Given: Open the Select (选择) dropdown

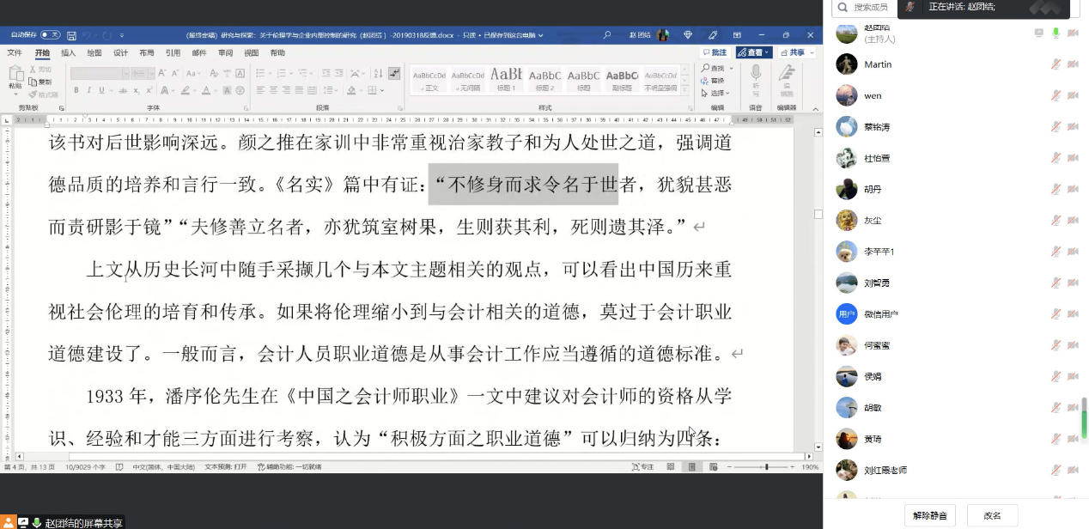Looking at the screenshot, I should [715, 93].
